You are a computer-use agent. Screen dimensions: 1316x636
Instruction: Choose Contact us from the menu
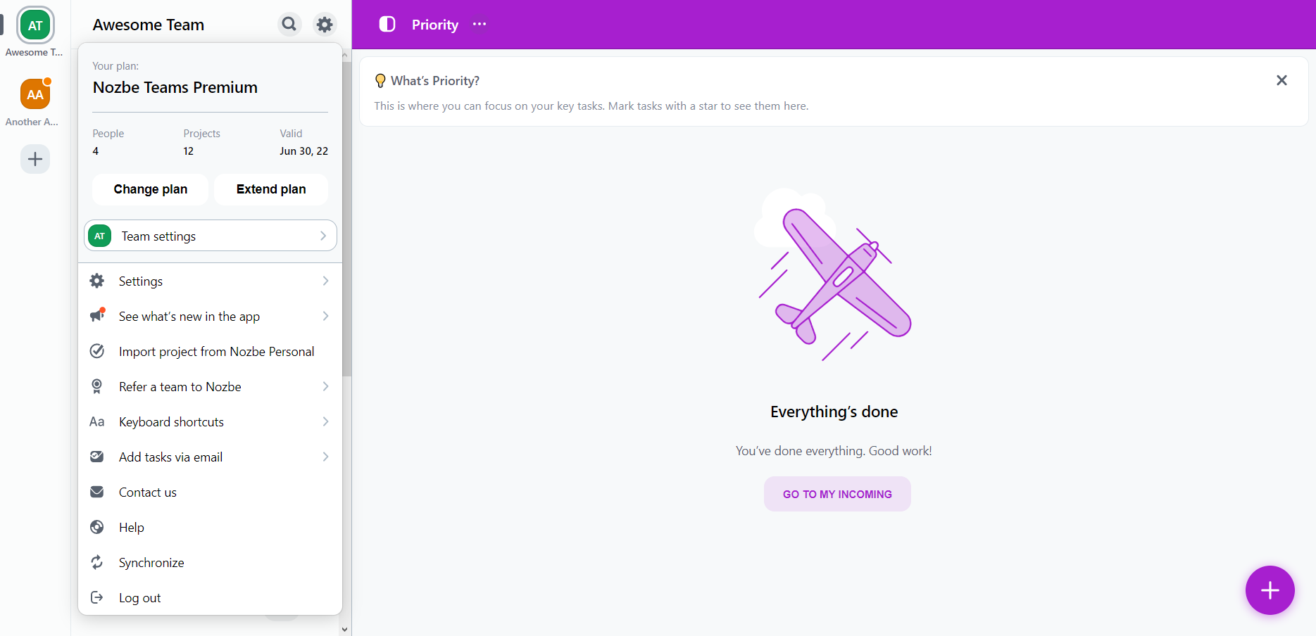click(210, 492)
